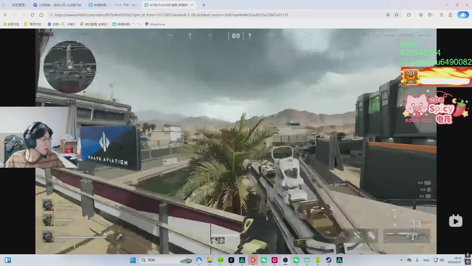Open the 哔哩哔哩 bookmark in bookmarks bar
The height and width of the screenshot is (266, 472).
(126, 24)
